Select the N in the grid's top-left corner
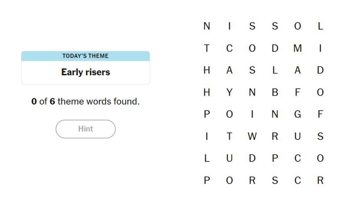 click(x=207, y=27)
